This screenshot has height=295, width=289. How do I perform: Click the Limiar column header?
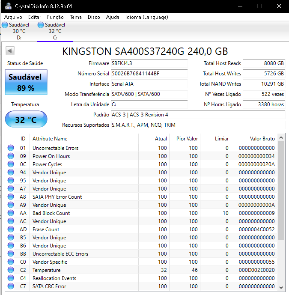coord(216,139)
